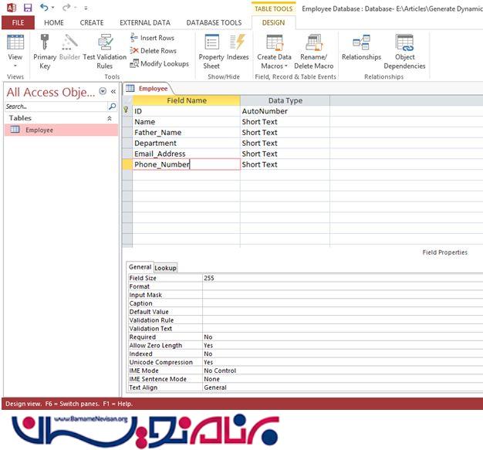Open the FILE menu

coord(18,23)
